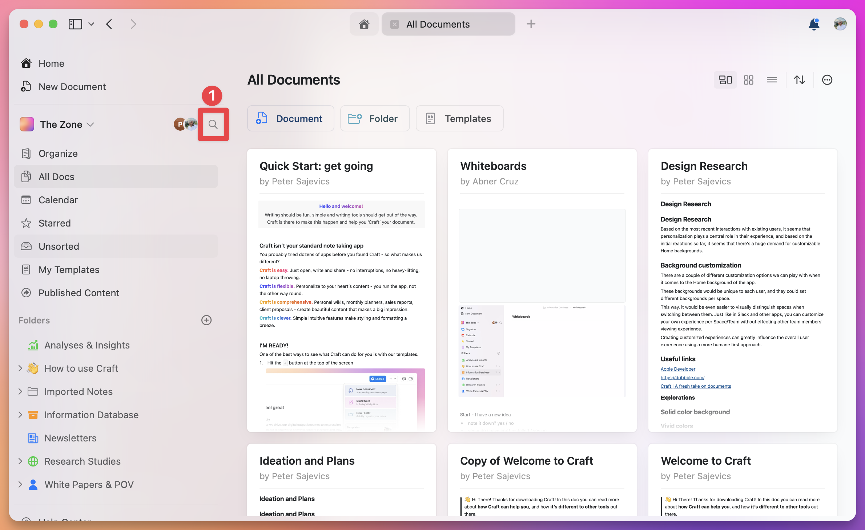Follow the dribbble.com link
865x530 pixels.
[683, 378]
